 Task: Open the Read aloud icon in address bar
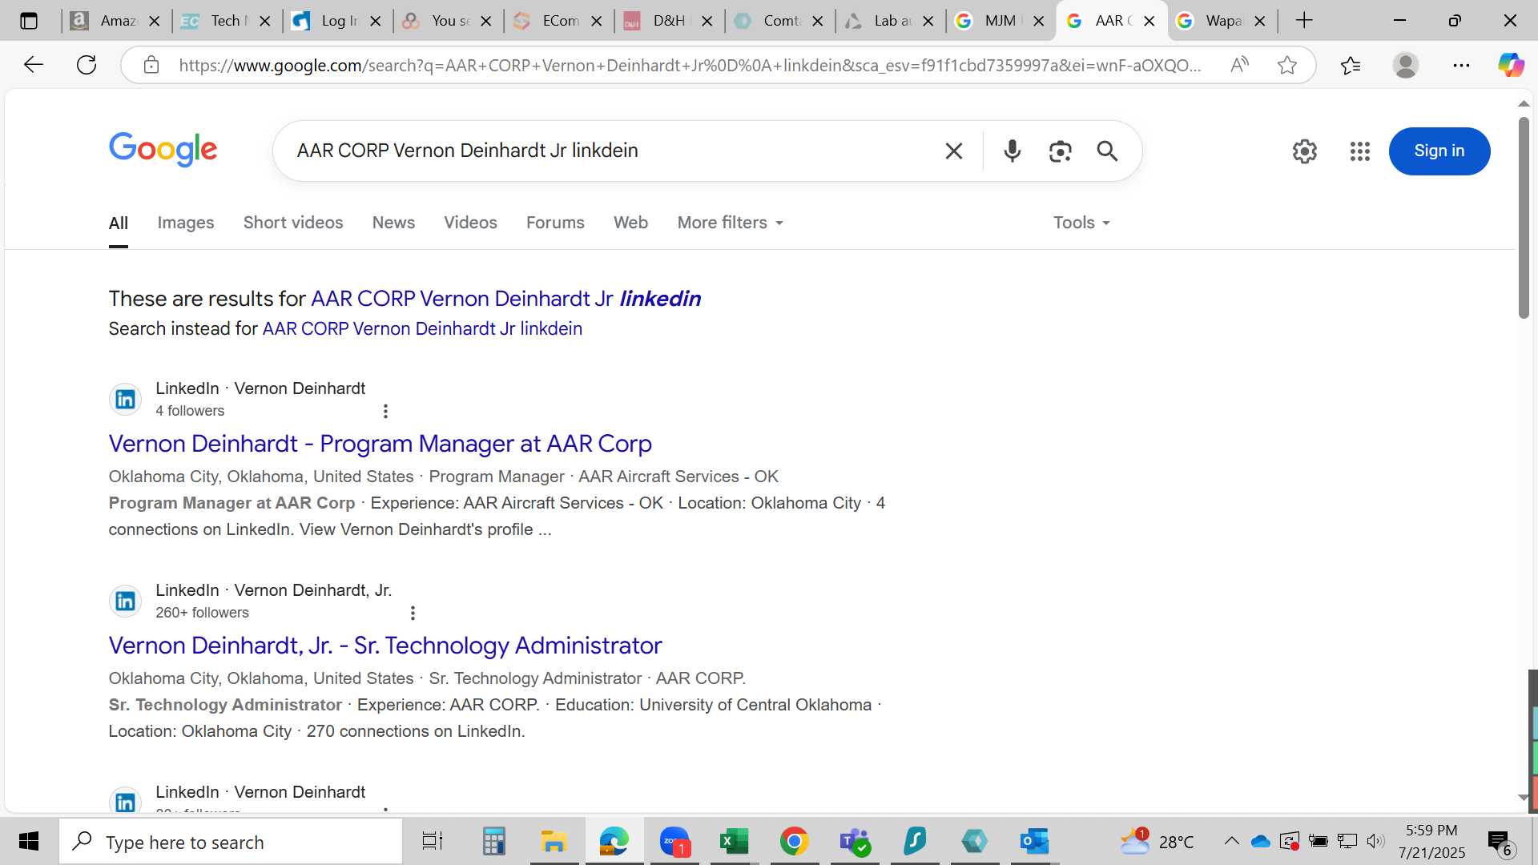pos(1239,65)
